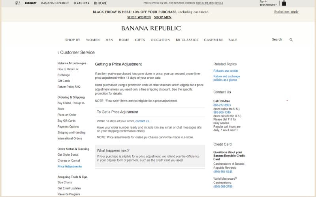Viewport: 316px width, 197px height.
Task: Open the Refunds and credits link
Action: pos(226,71)
